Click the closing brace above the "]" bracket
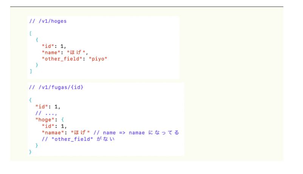Screen dimensions: 303x174 (x=37, y=65)
